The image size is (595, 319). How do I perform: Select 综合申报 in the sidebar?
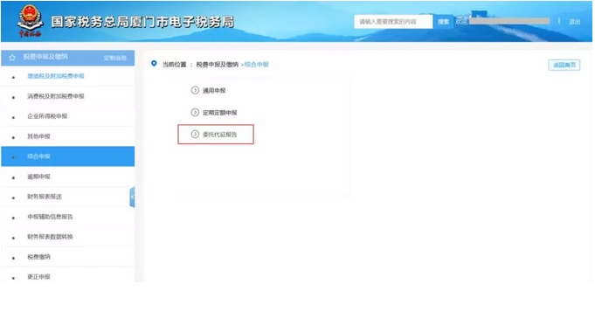click(x=67, y=156)
